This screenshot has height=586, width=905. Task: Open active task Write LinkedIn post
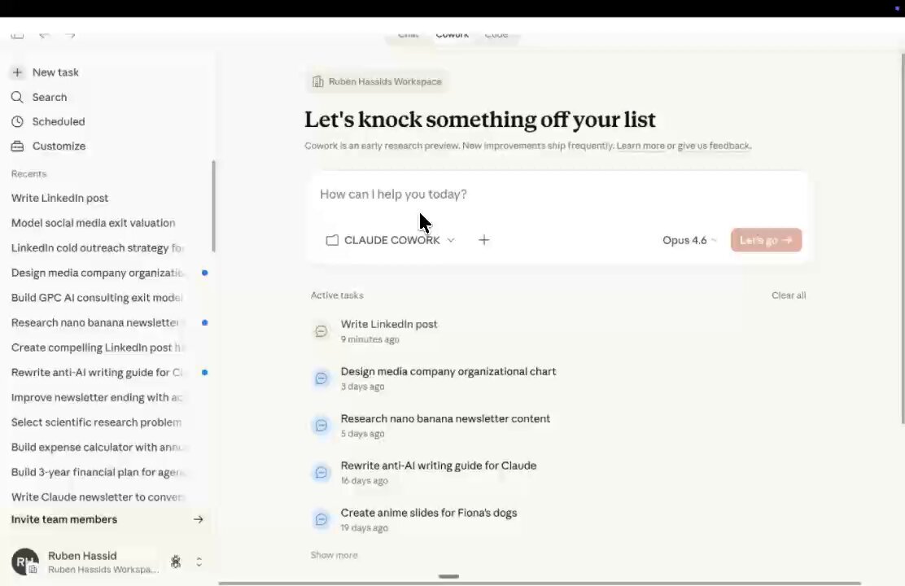[558, 331]
